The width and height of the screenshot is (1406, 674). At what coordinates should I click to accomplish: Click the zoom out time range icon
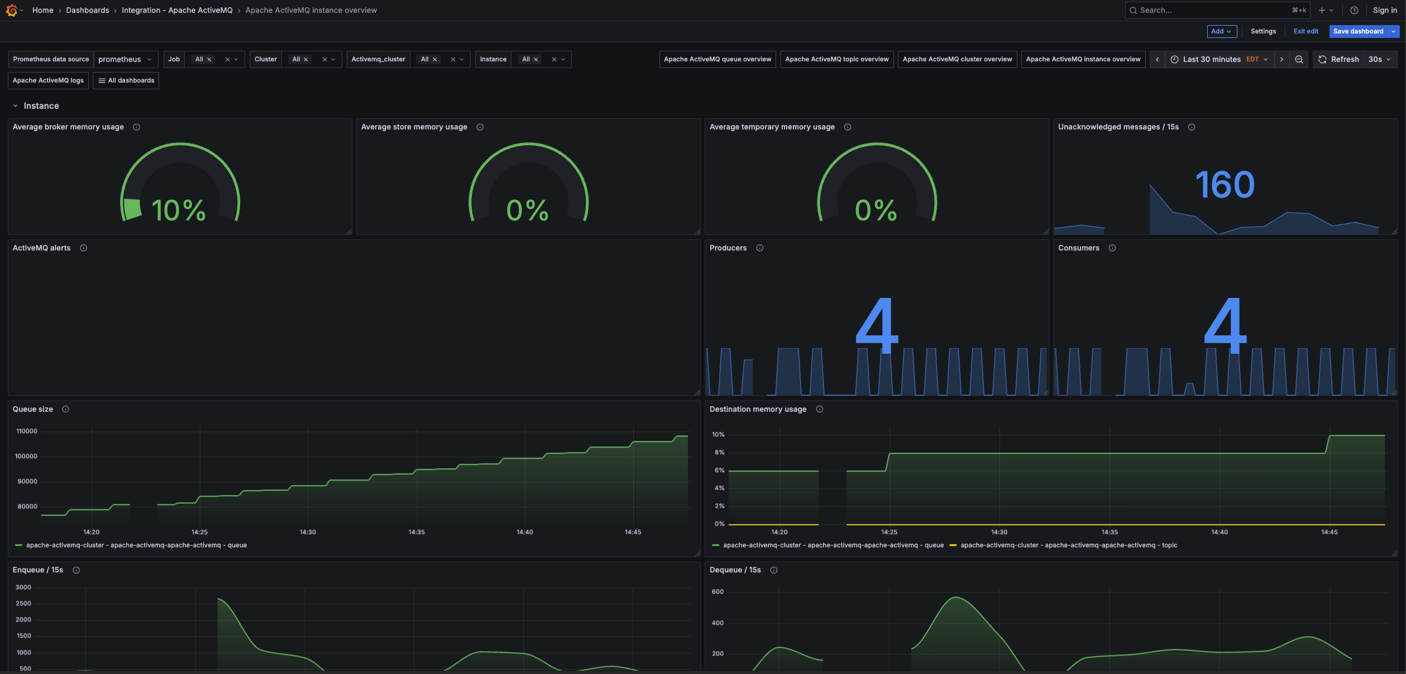(x=1299, y=59)
